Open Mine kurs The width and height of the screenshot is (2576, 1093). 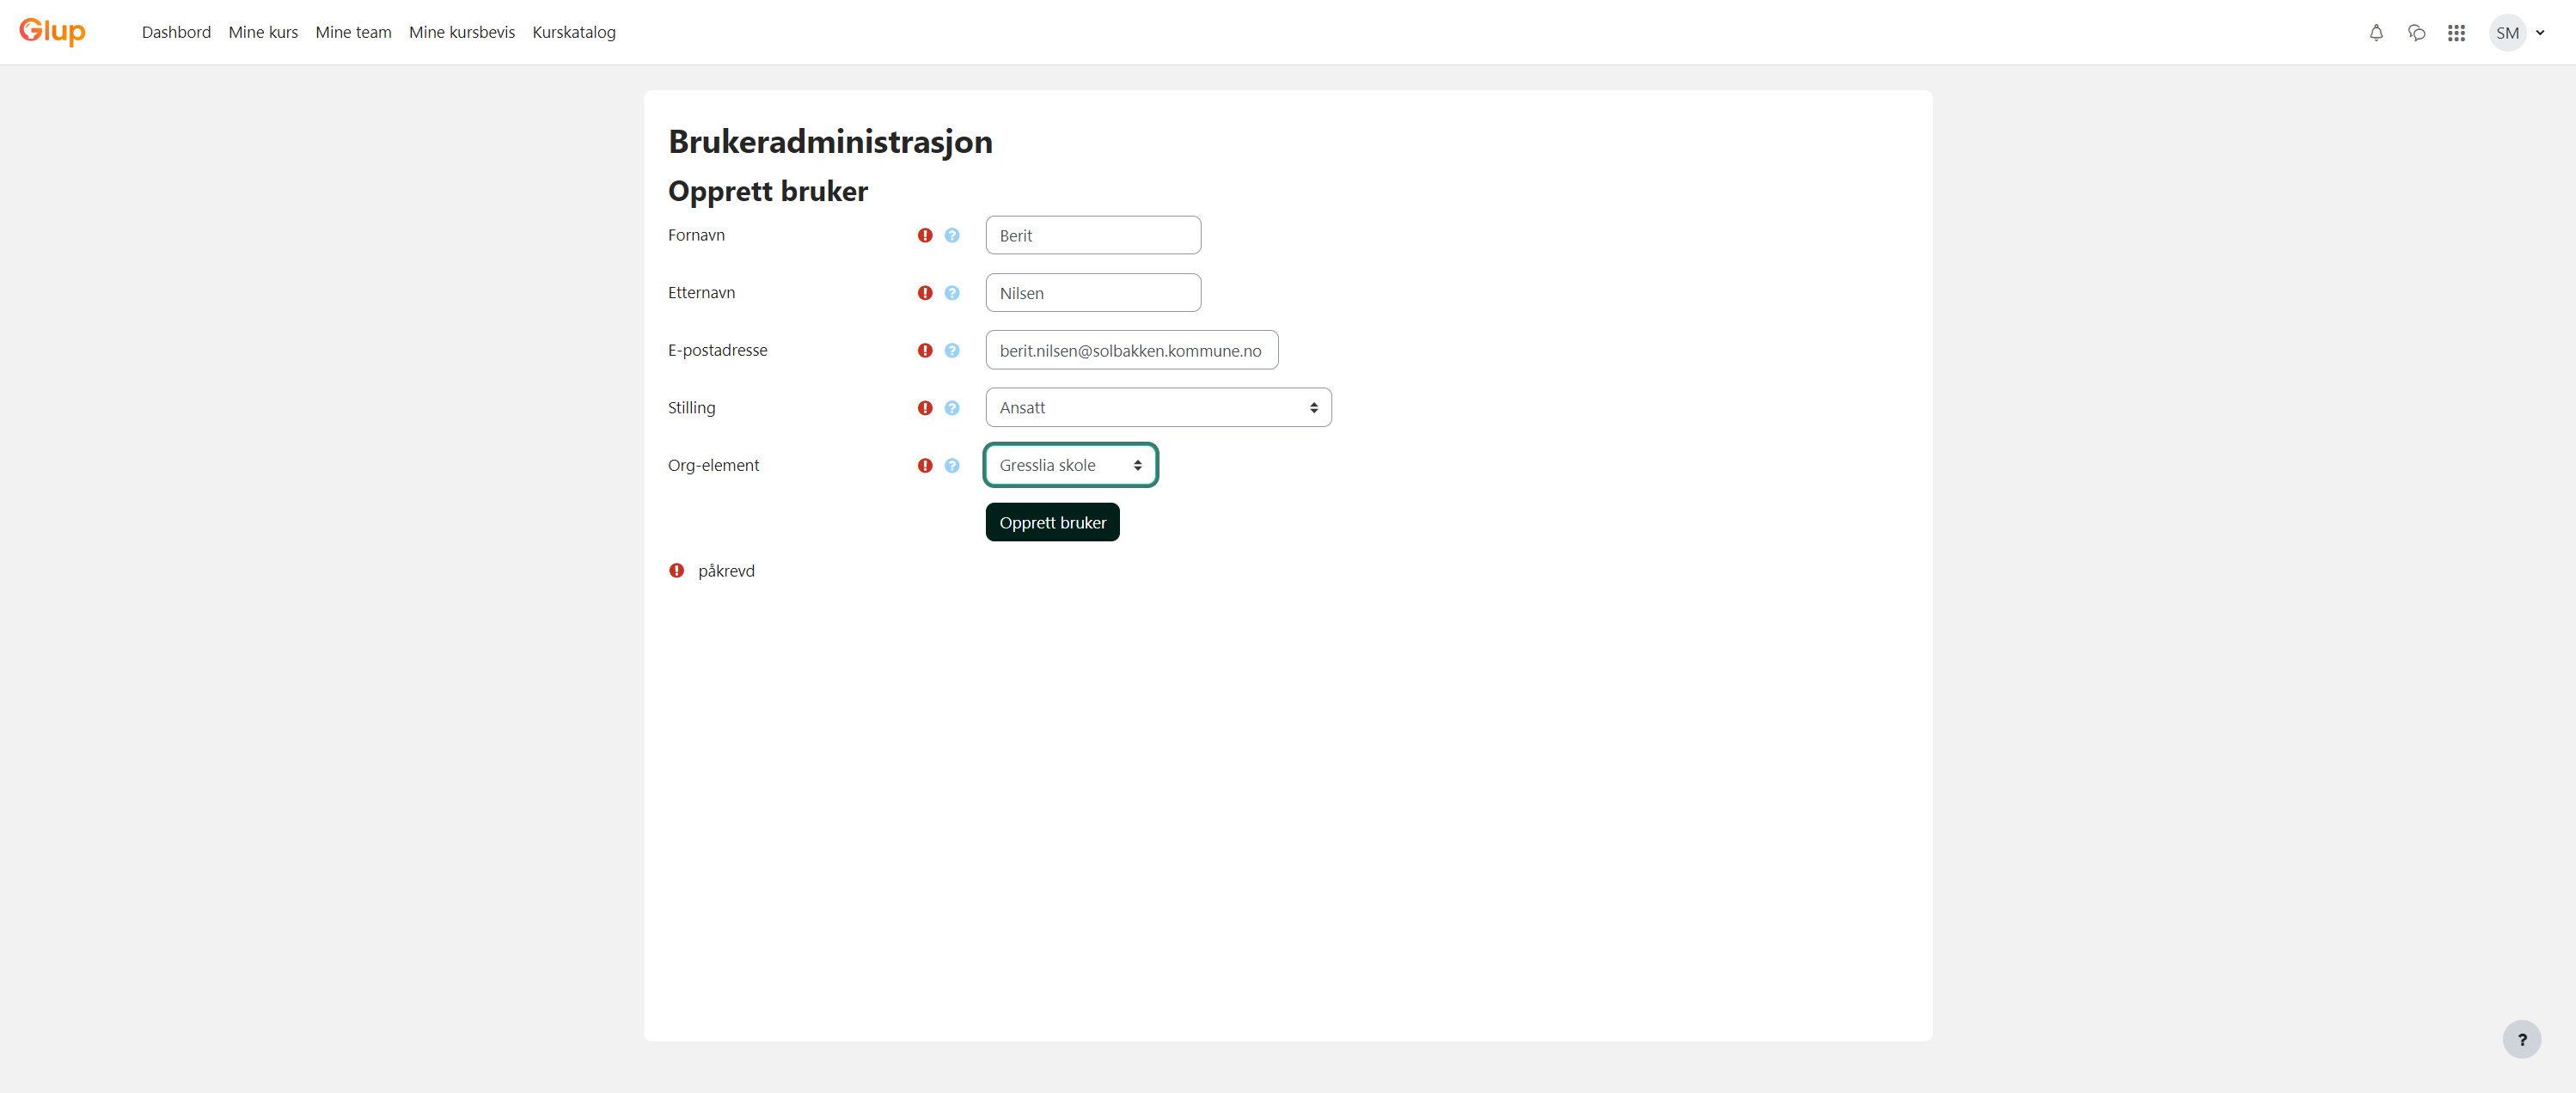263,32
